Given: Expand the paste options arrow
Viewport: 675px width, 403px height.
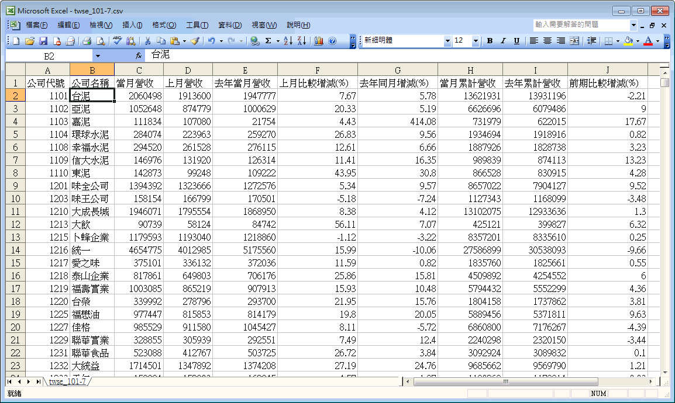Looking at the screenshot, I should 184,41.
